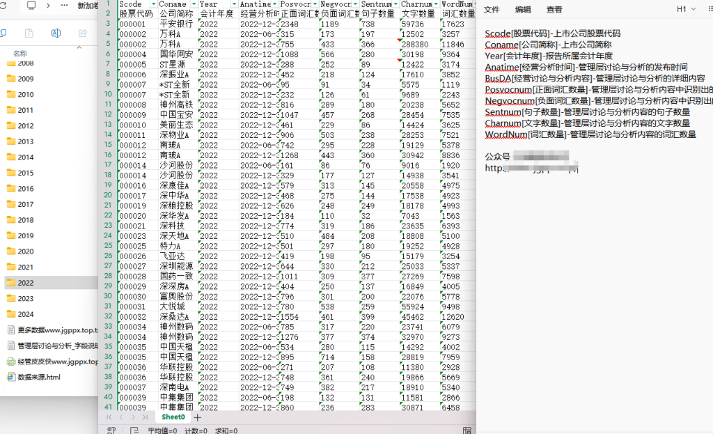The width and height of the screenshot is (713, 434).
Task: Click the WordNum[词汇数量] line in Notepad
Action: coord(590,134)
